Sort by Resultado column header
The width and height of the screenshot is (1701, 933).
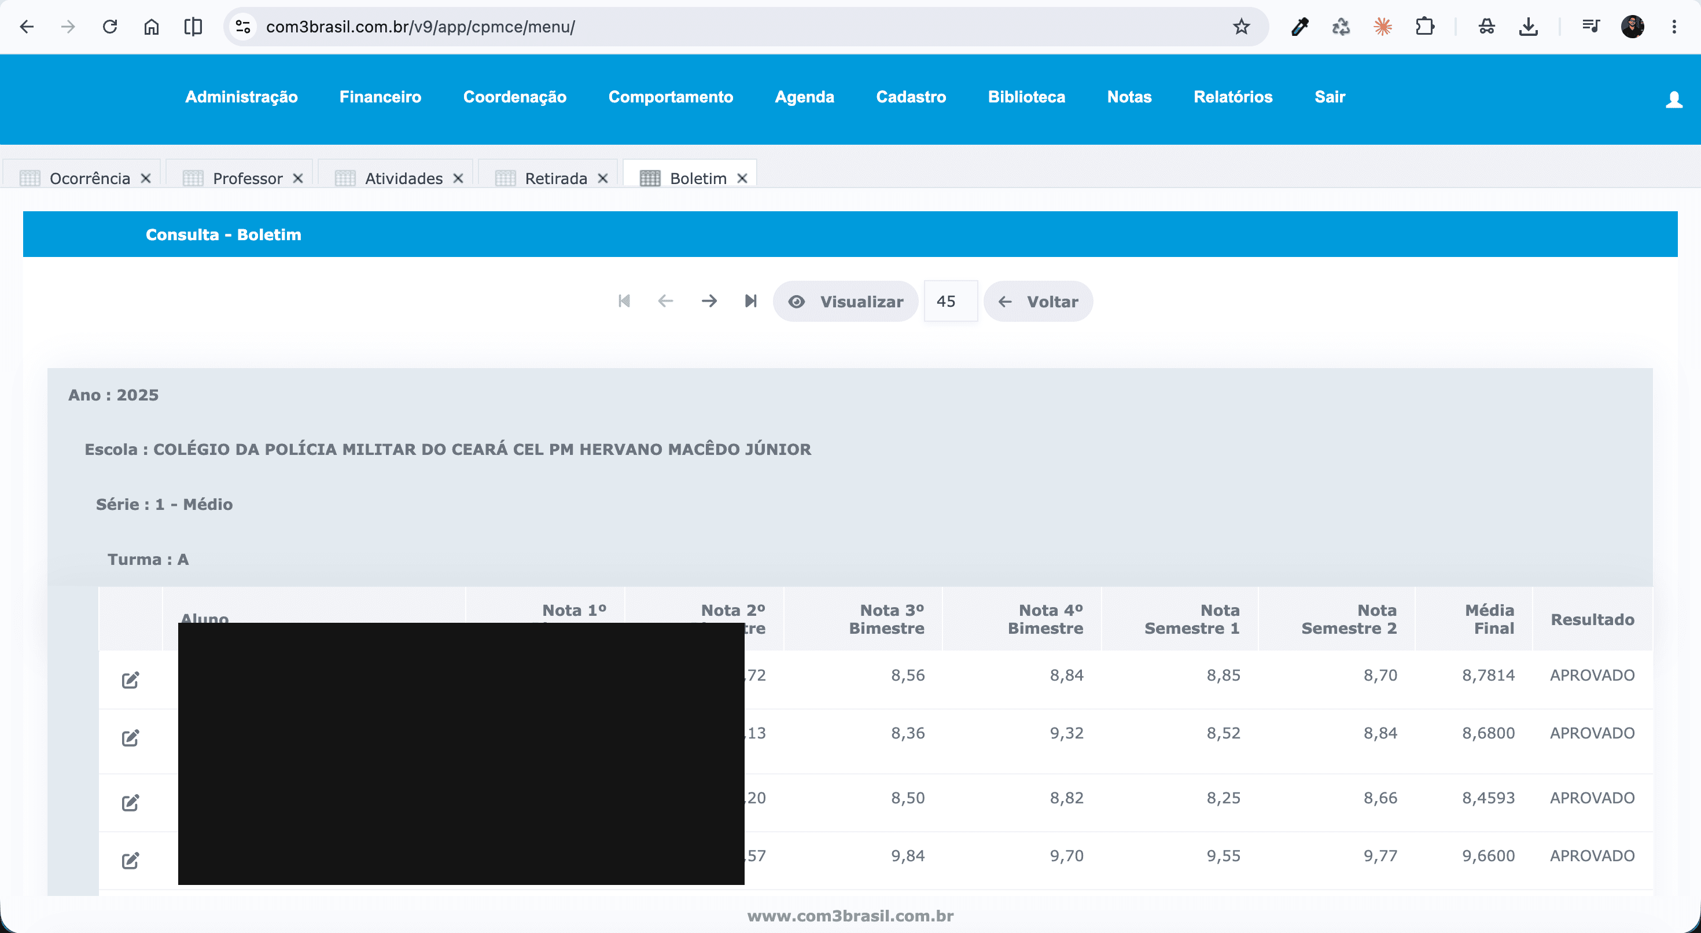1593,620
